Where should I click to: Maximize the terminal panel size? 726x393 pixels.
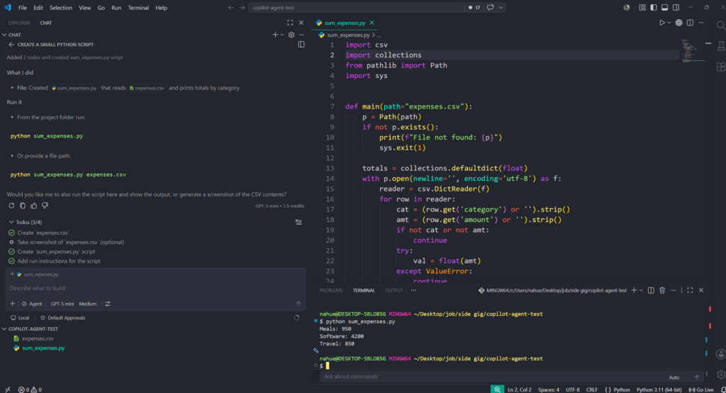(x=690, y=290)
